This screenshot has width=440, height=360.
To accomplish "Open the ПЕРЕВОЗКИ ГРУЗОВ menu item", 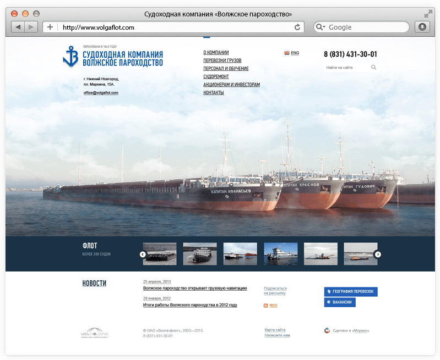I will [222, 60].
